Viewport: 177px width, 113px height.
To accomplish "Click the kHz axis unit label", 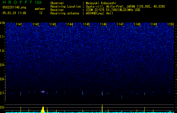I will 3,23.
